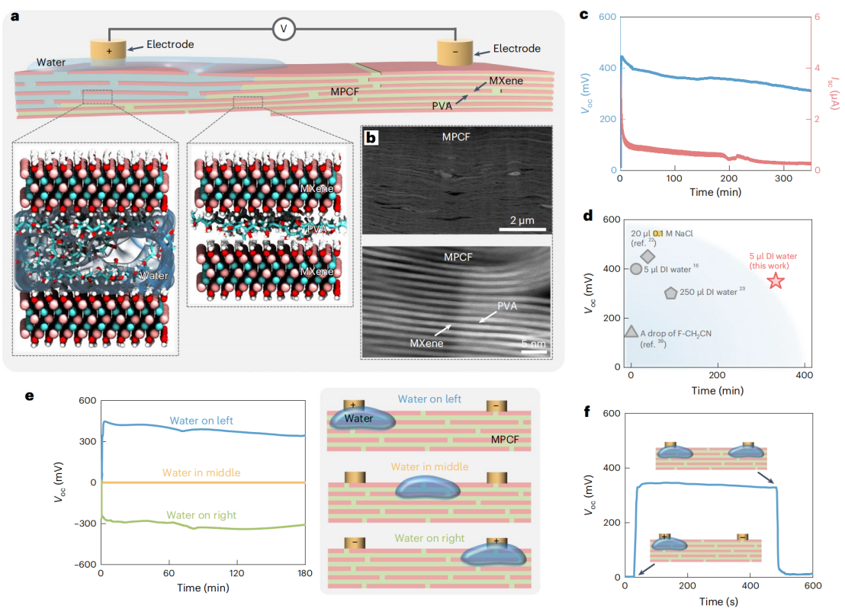
Task: Select the gray pentagon marker in panel d
Action: click(x=670, y=293)
